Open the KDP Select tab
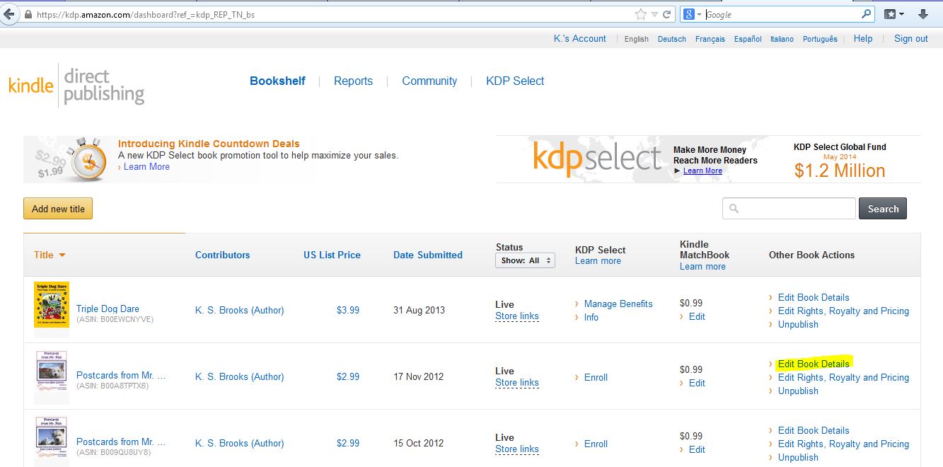943x467 pixels. (x=515, y=81)
